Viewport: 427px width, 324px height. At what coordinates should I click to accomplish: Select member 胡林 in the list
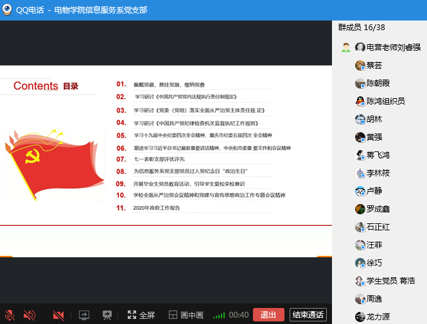pos(374,119)
